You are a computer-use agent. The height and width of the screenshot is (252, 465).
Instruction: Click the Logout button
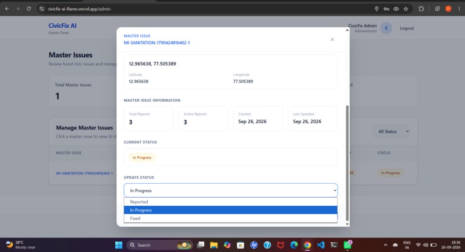(407, 28)
